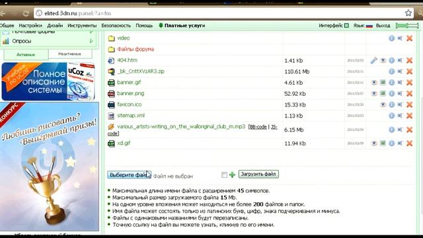
Task: Show info for 404.htm
Action: (x=391, y=60)
